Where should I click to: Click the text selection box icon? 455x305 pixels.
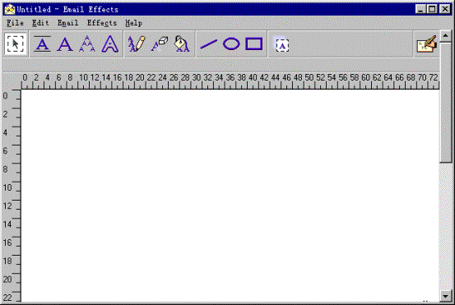tap(281, 44)
